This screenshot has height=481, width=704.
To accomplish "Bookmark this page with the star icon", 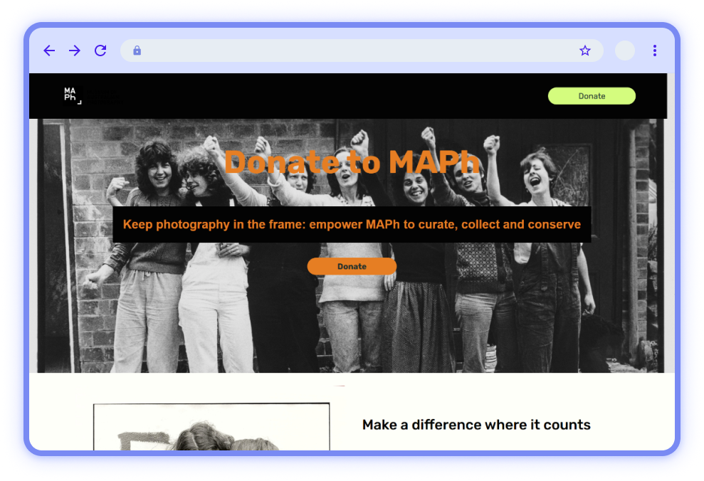I will click(584, 51).
